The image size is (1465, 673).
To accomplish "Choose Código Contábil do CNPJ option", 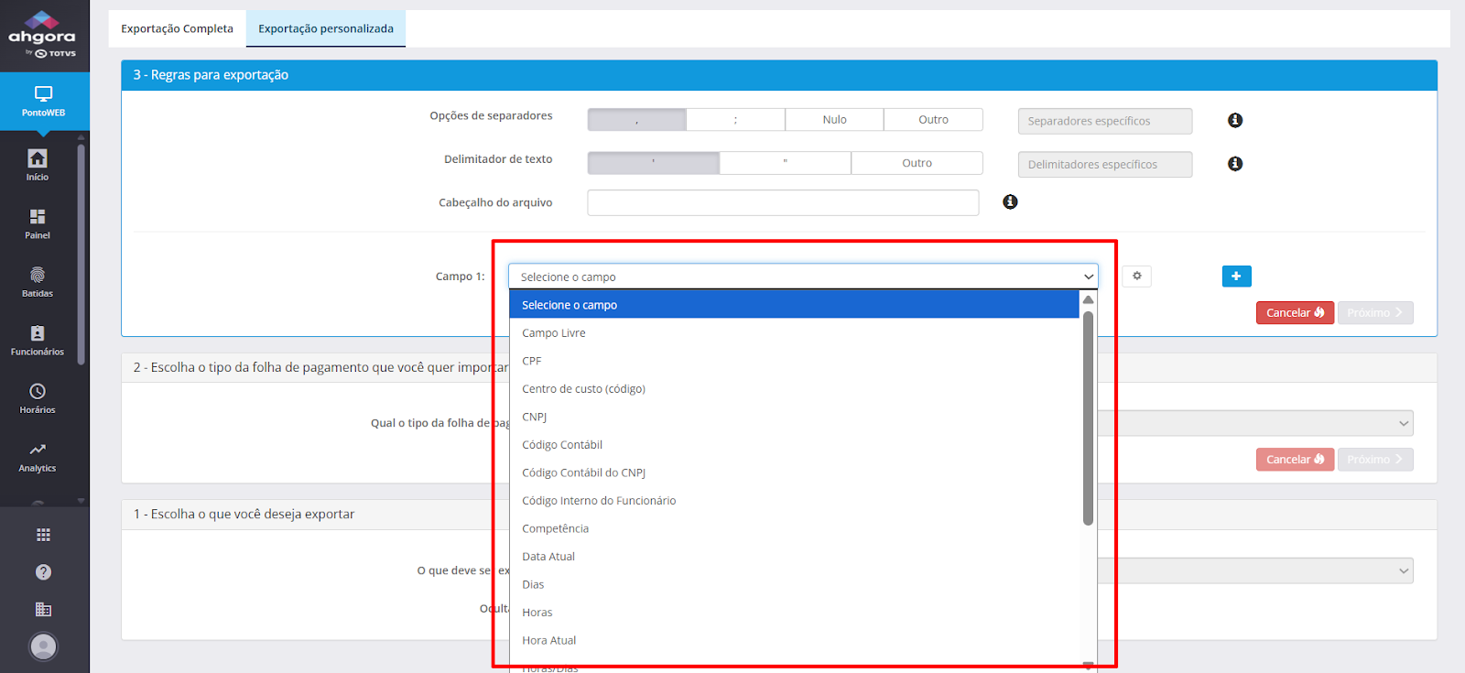I will point(795,472).
